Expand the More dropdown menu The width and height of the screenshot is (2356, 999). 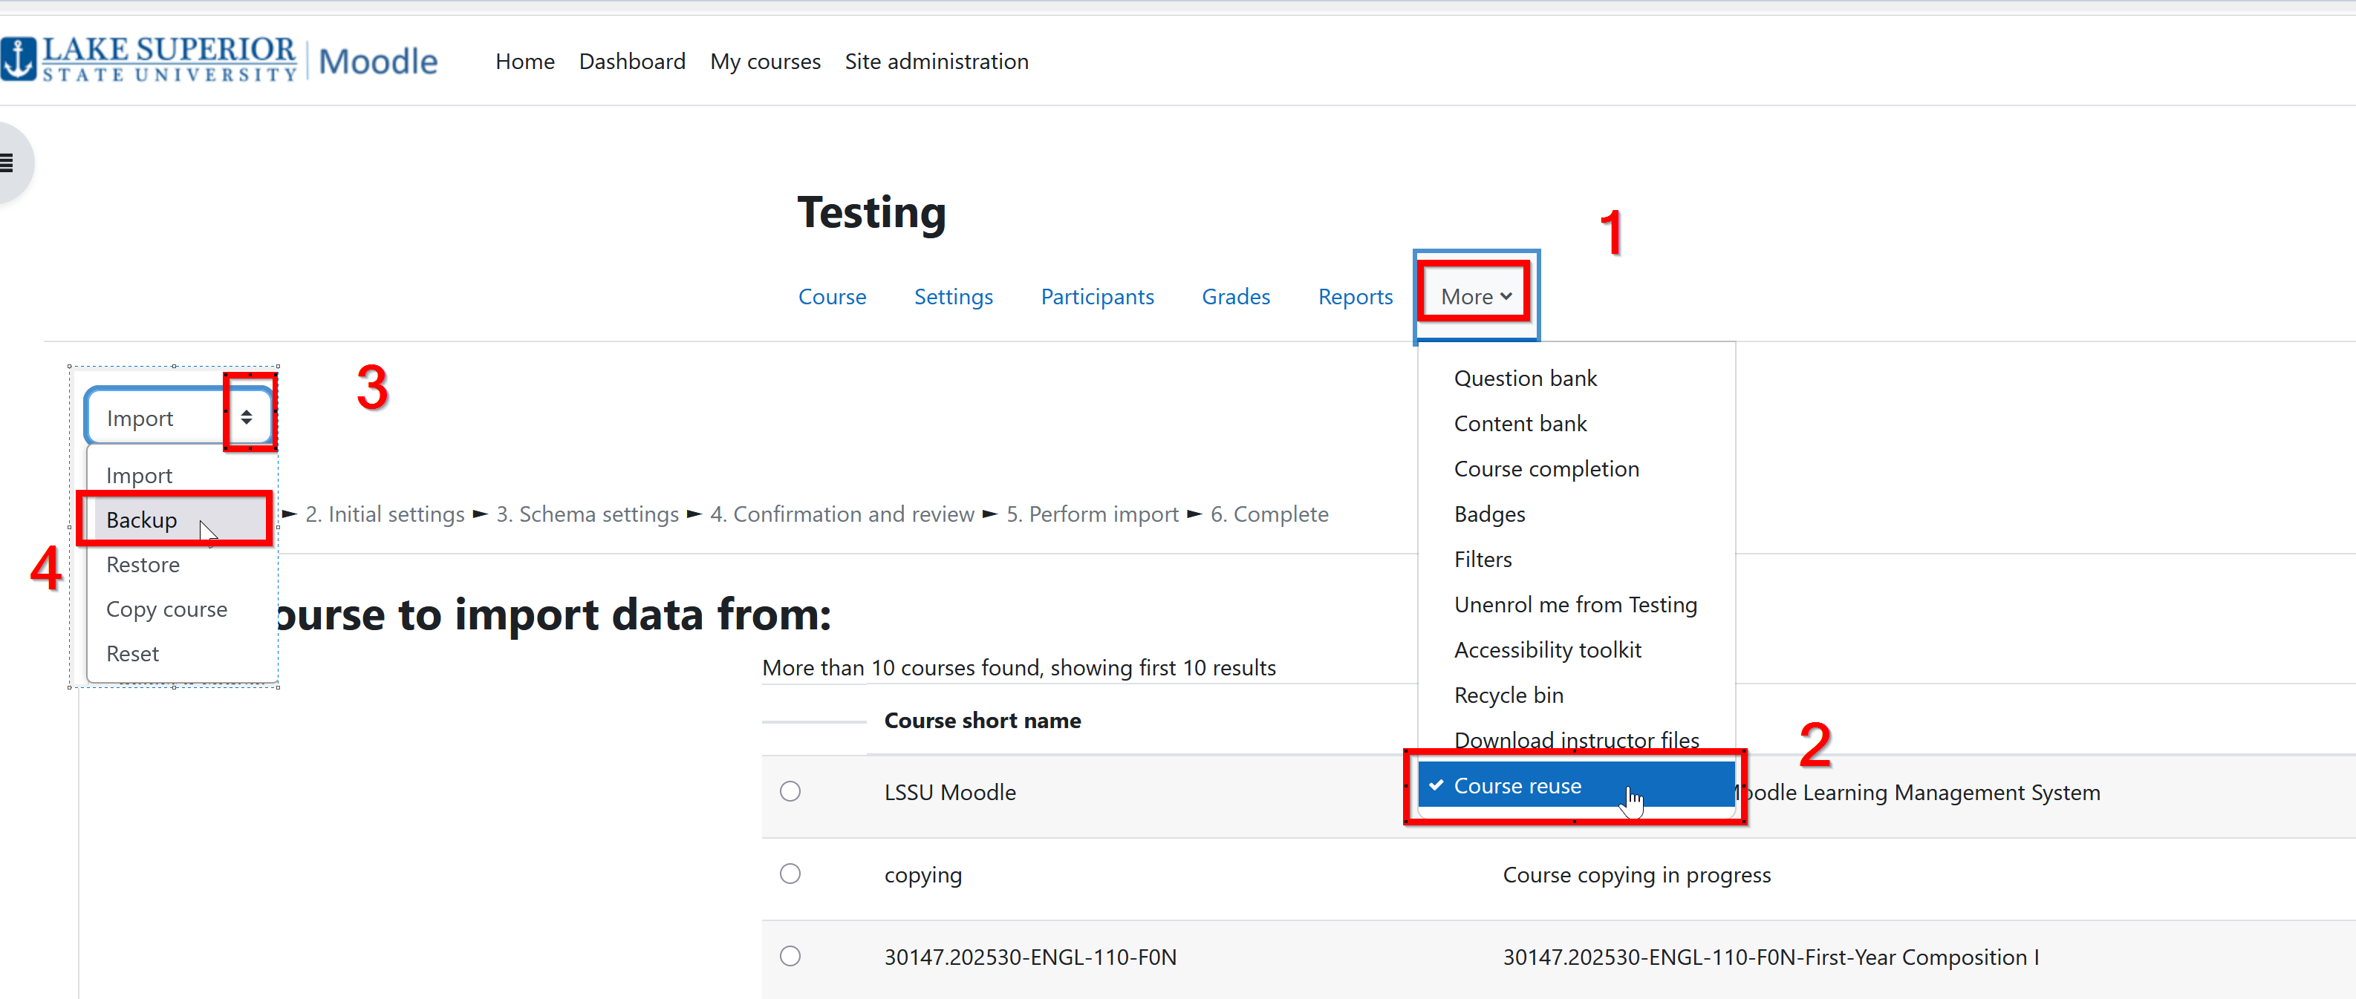tap(1475, 296)
